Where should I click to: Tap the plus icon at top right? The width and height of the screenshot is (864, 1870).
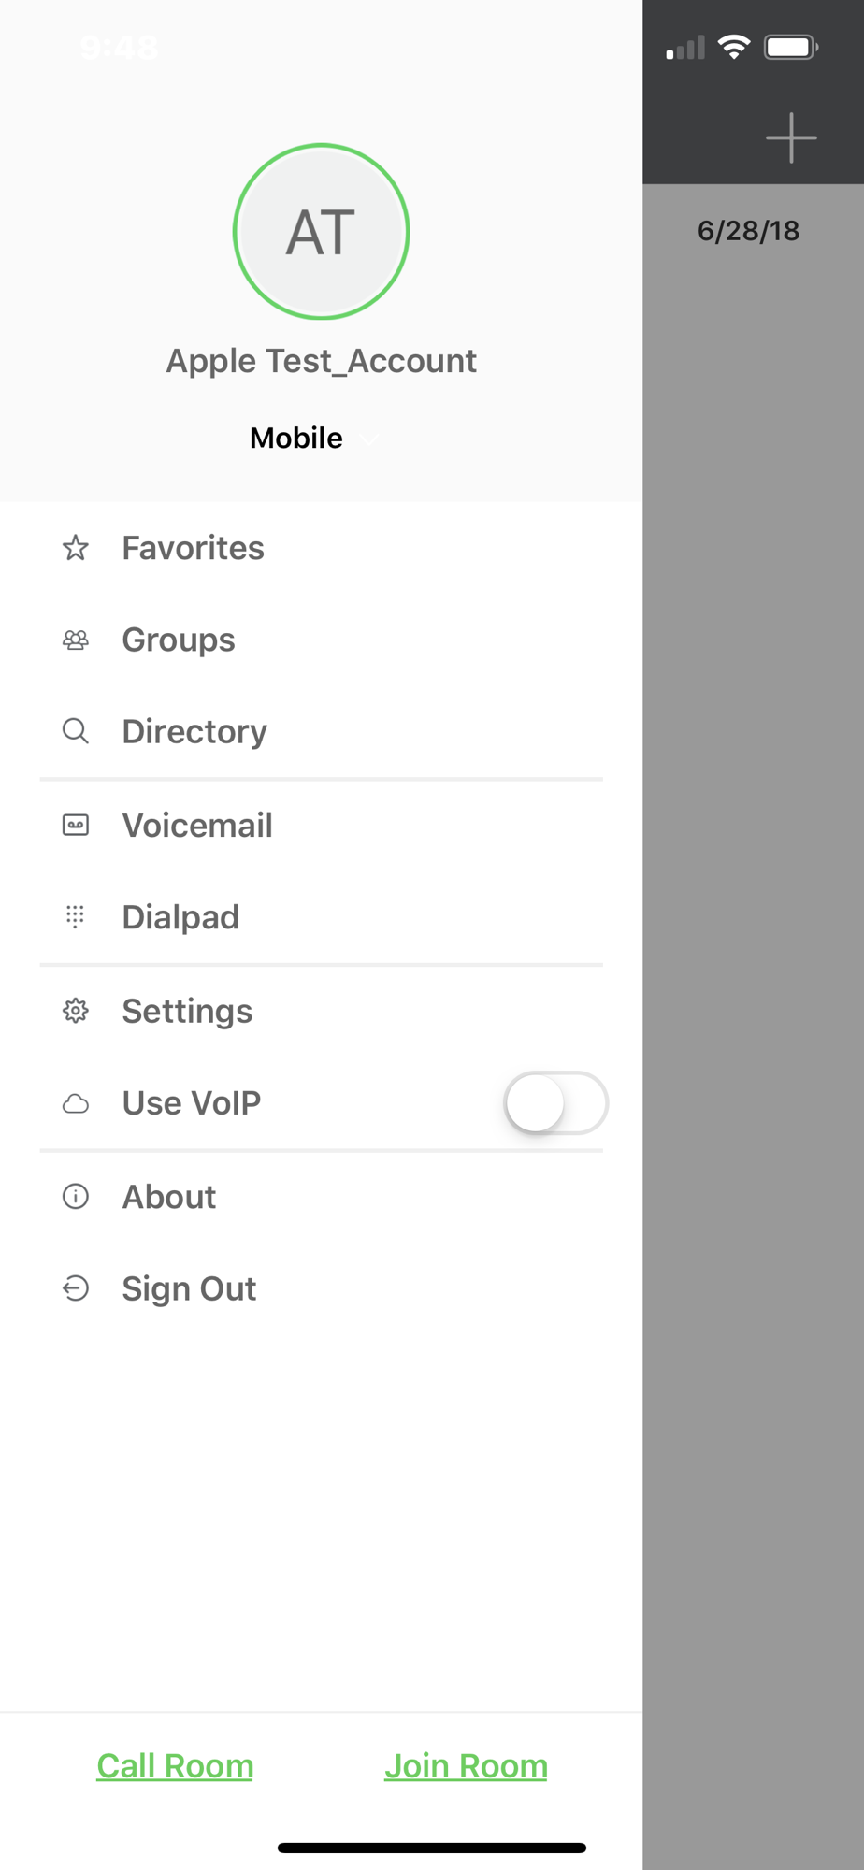(791, 138)
